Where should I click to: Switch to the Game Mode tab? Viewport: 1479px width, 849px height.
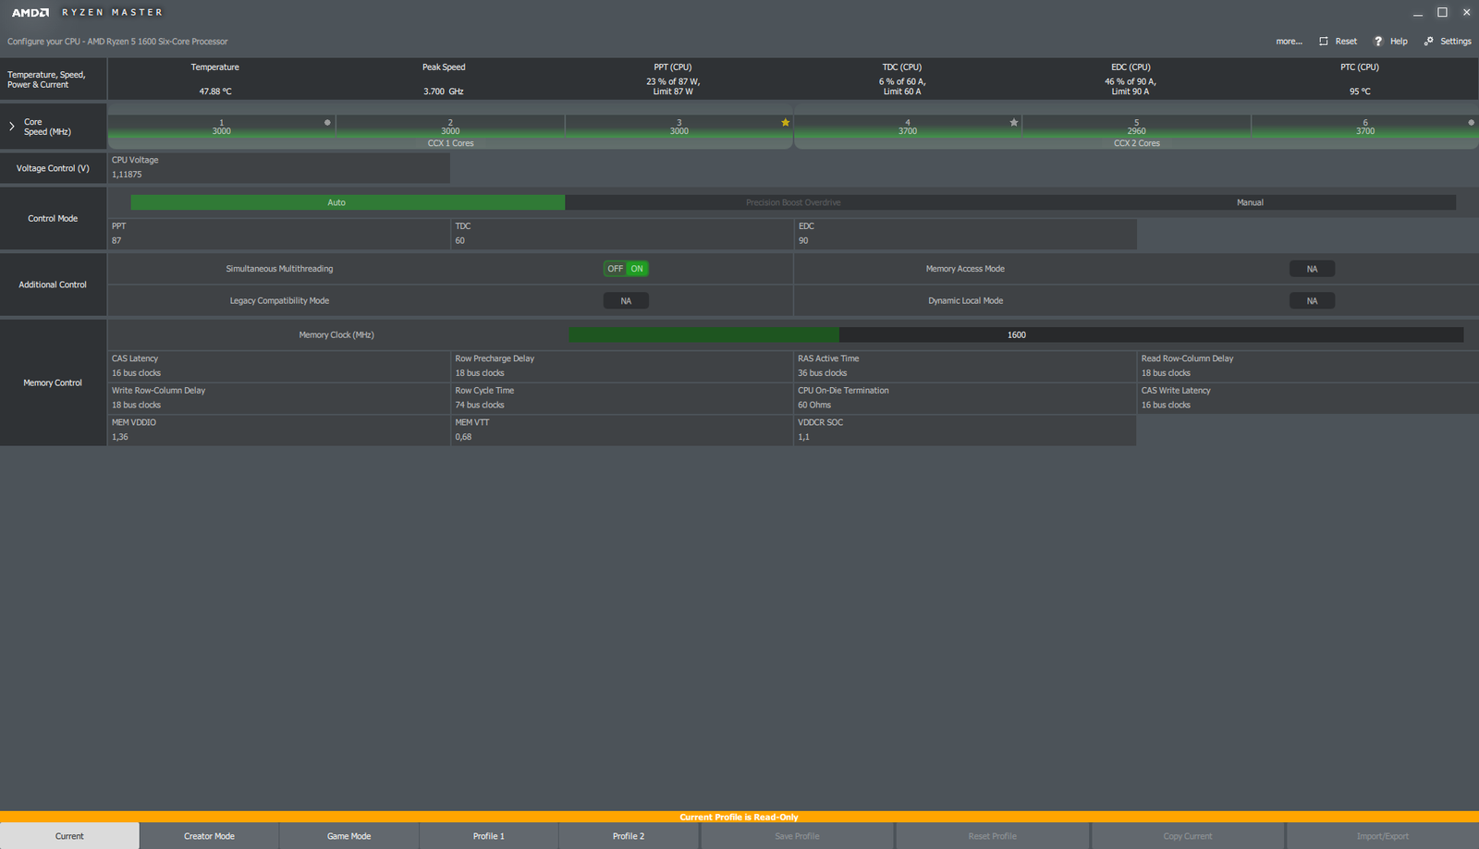coord(348,836)
